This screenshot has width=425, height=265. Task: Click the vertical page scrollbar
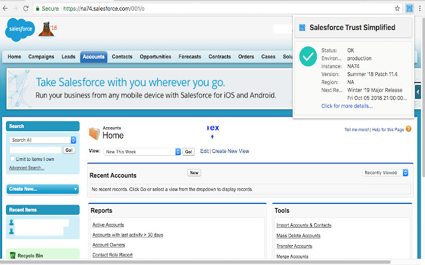point(424,97)
